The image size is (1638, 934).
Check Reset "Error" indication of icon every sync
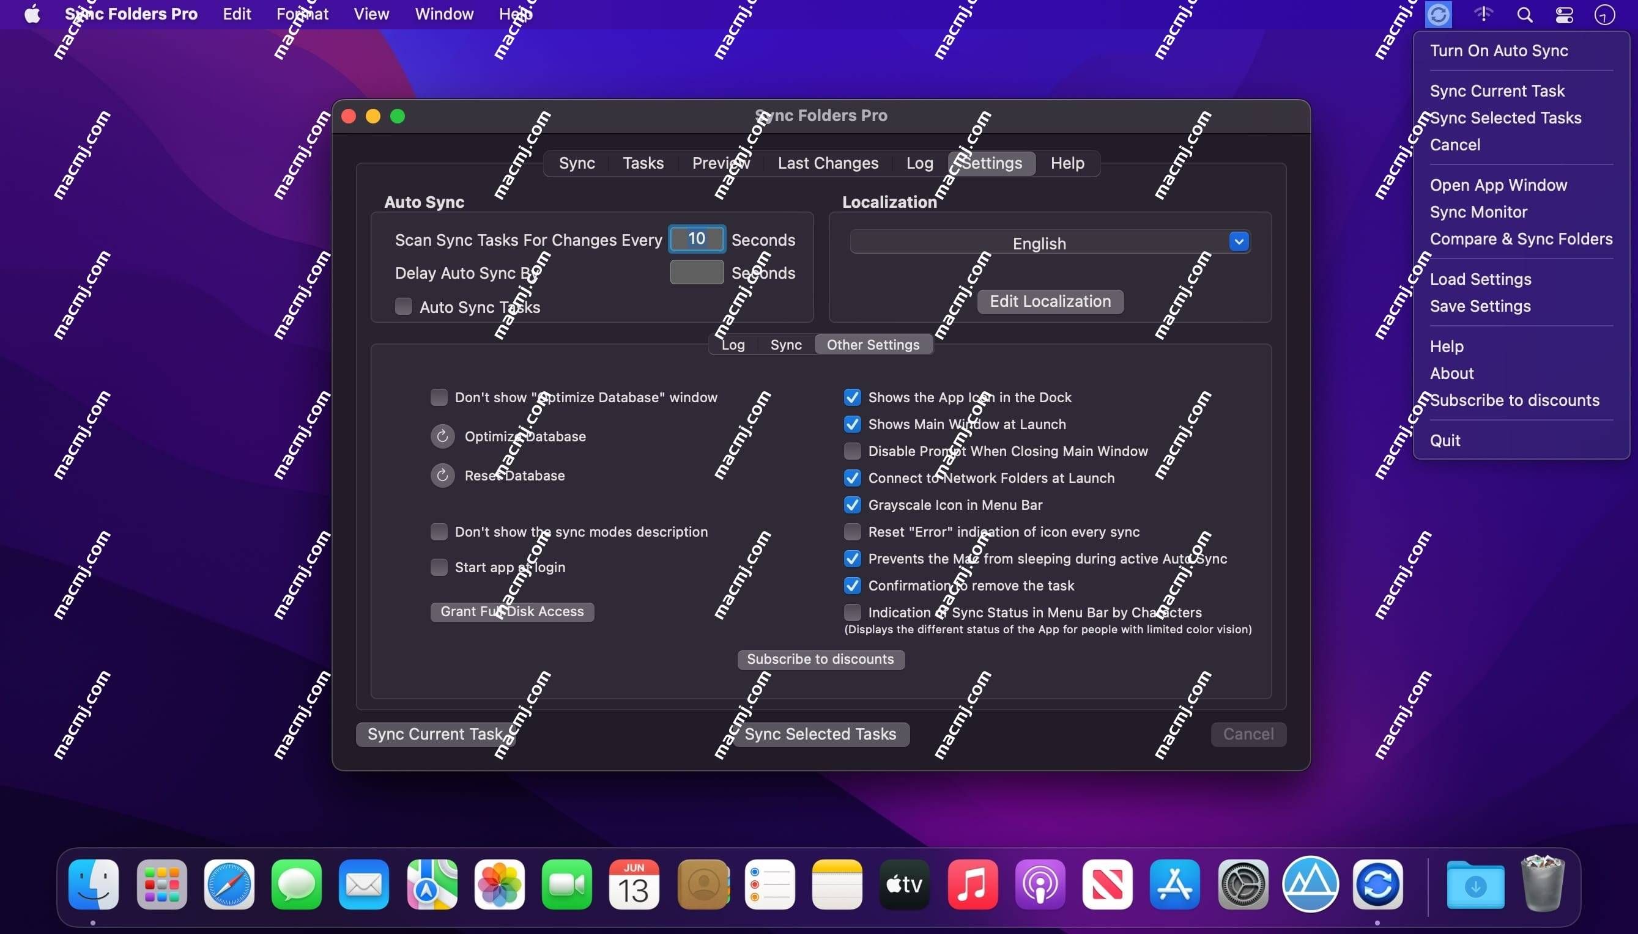(x=853, y=532)
